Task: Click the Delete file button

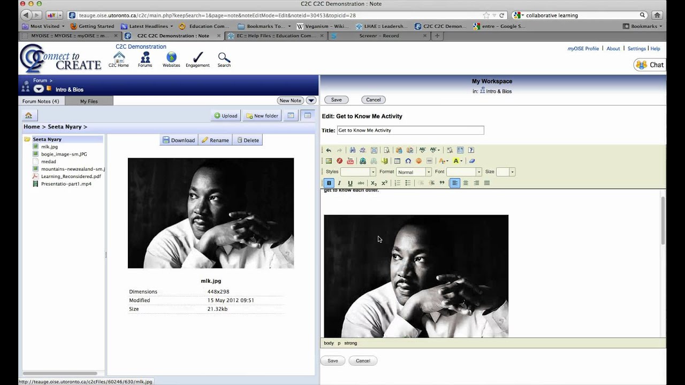Action: [x=248, y=140]
